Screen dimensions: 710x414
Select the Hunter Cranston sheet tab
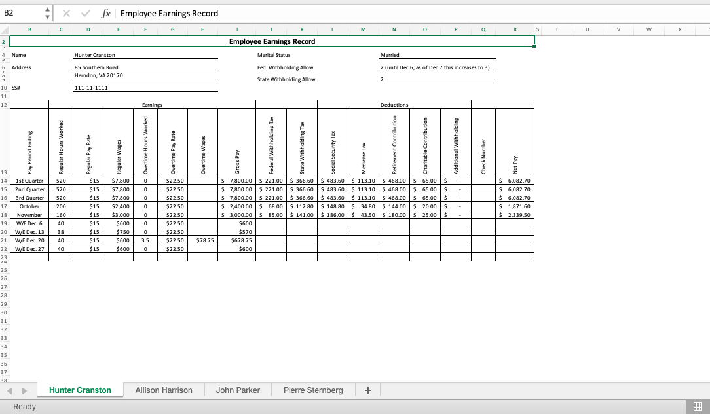pyautogui.click(x=80, y=390)
